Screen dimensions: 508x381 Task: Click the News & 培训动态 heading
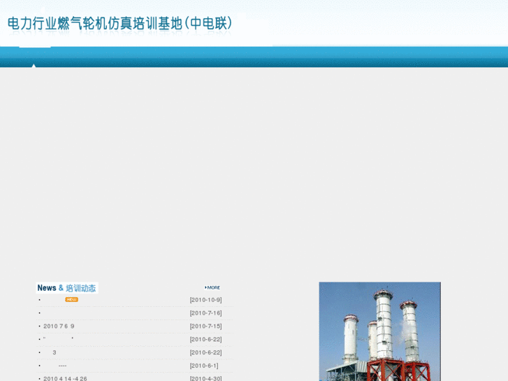67,288
